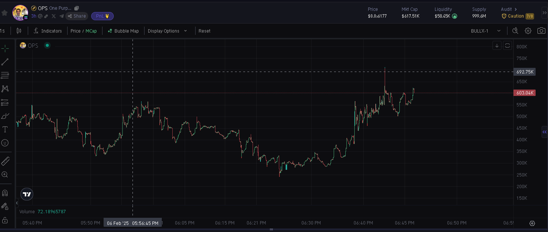Click the Volume 72.18965787 label

43,211
